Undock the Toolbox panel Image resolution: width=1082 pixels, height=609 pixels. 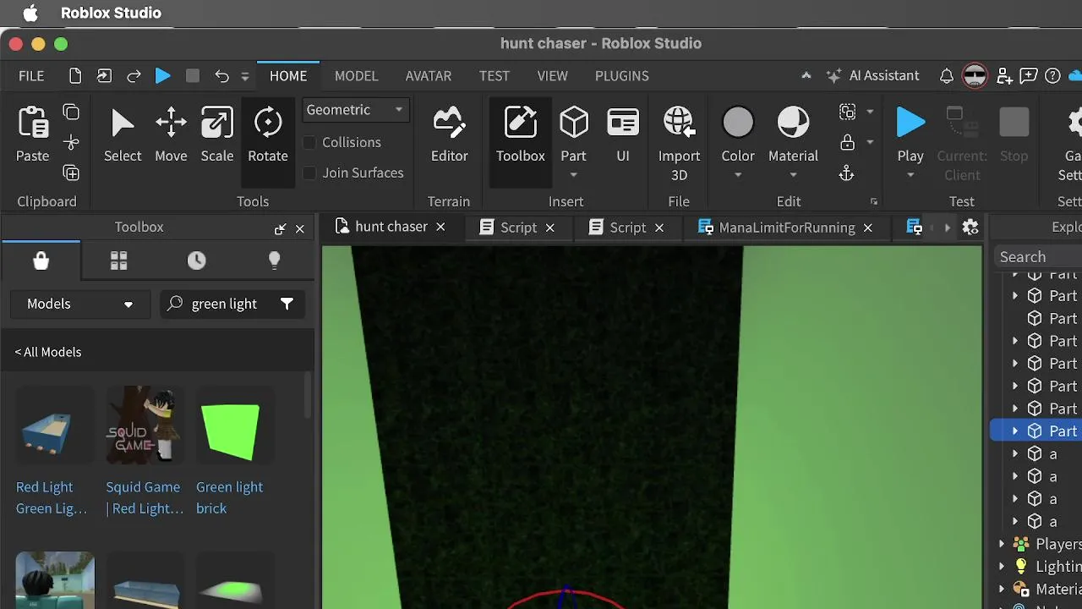[x=280, y=228]
